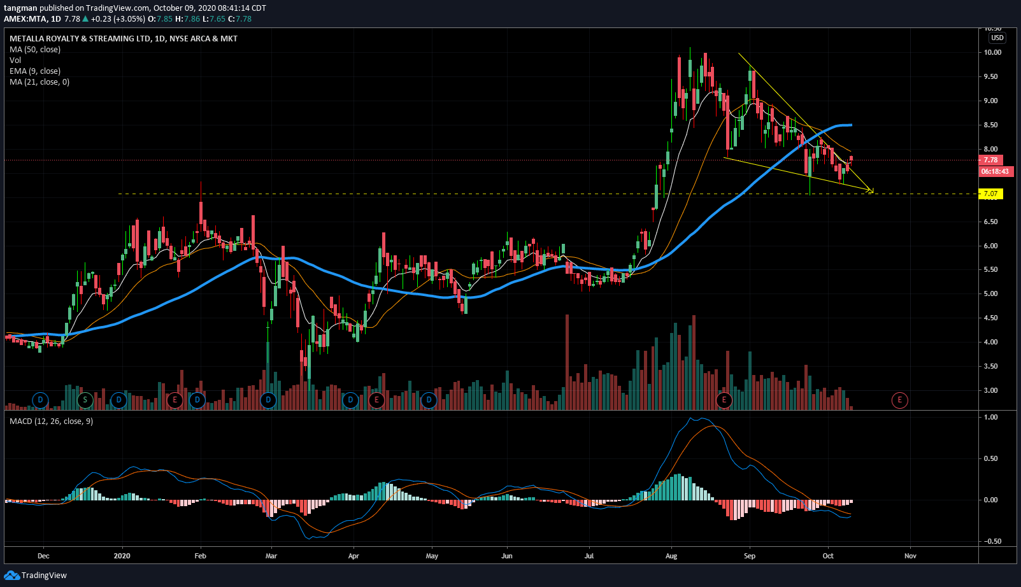Click the 'Nov' date axis label
This screenshot has height=587, width=1021.
coord(910,556)
